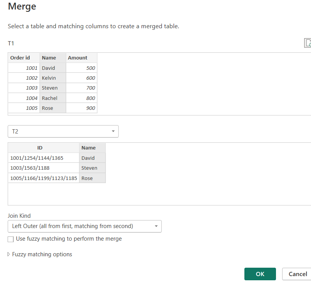Open the Join Kind dropdown
The width and height of the screenshot is (311, 286).
point(85,226)
